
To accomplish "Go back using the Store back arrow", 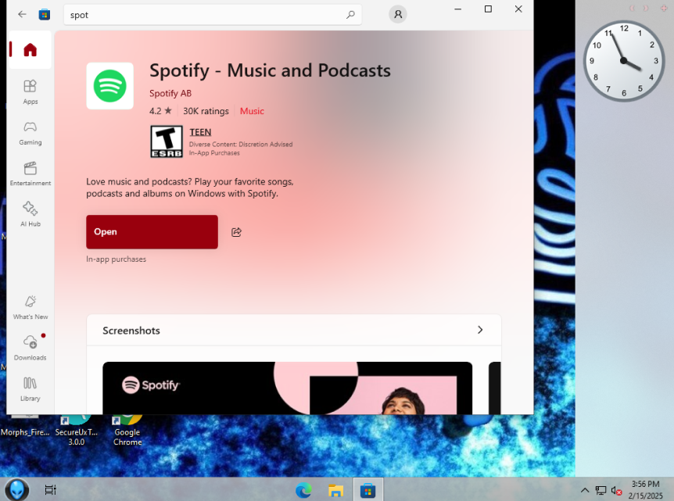I will pyautogui.click(x=22, y=15).
